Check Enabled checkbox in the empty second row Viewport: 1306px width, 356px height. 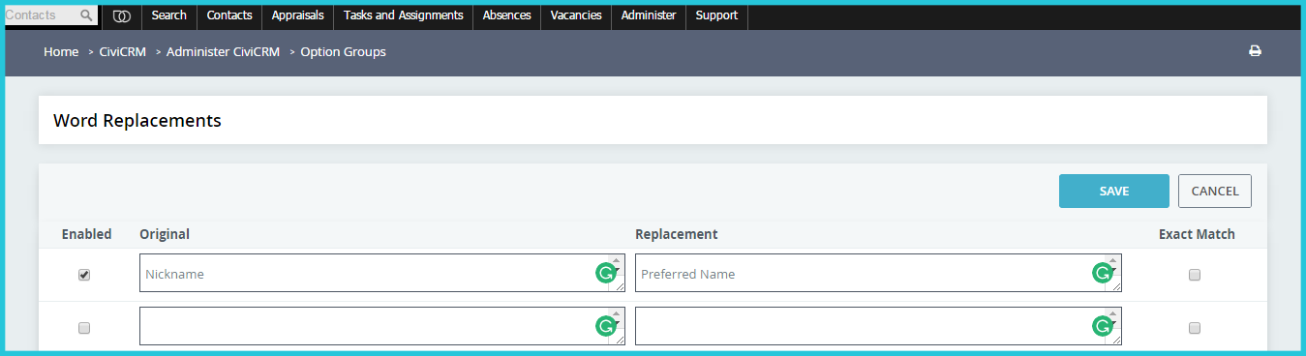(x=84, y=328)
